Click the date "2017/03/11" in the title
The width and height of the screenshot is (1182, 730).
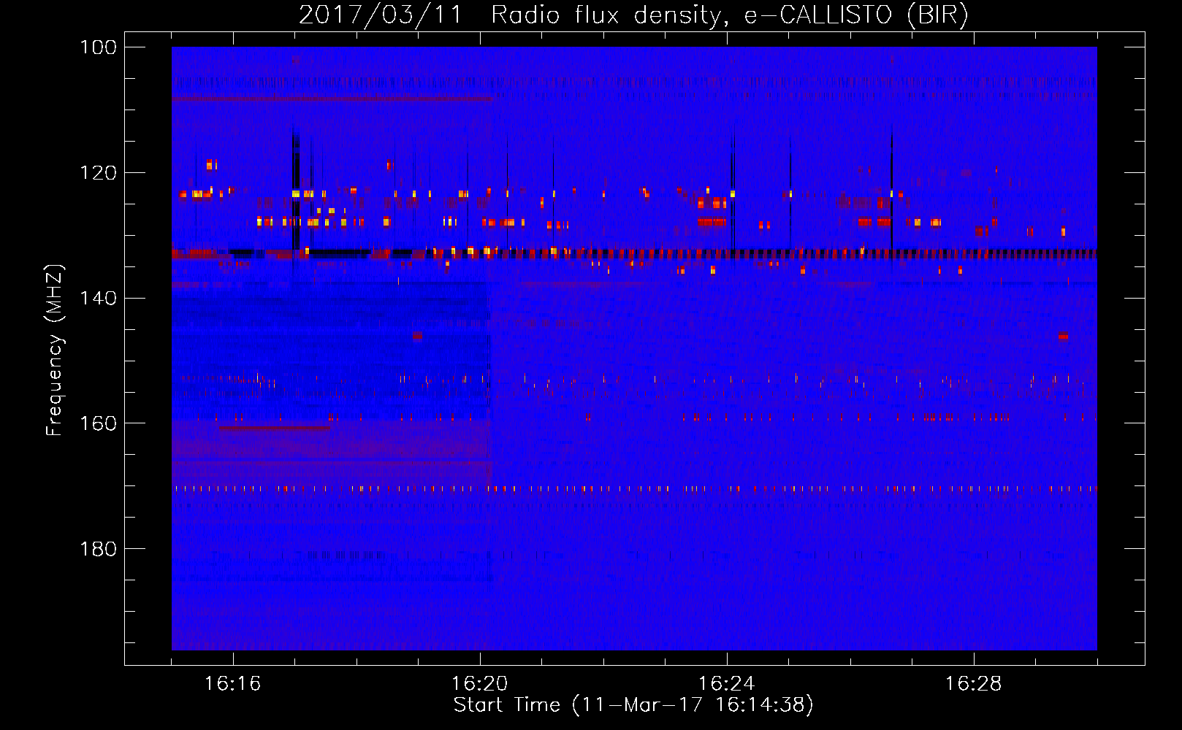tap(380, 15)
